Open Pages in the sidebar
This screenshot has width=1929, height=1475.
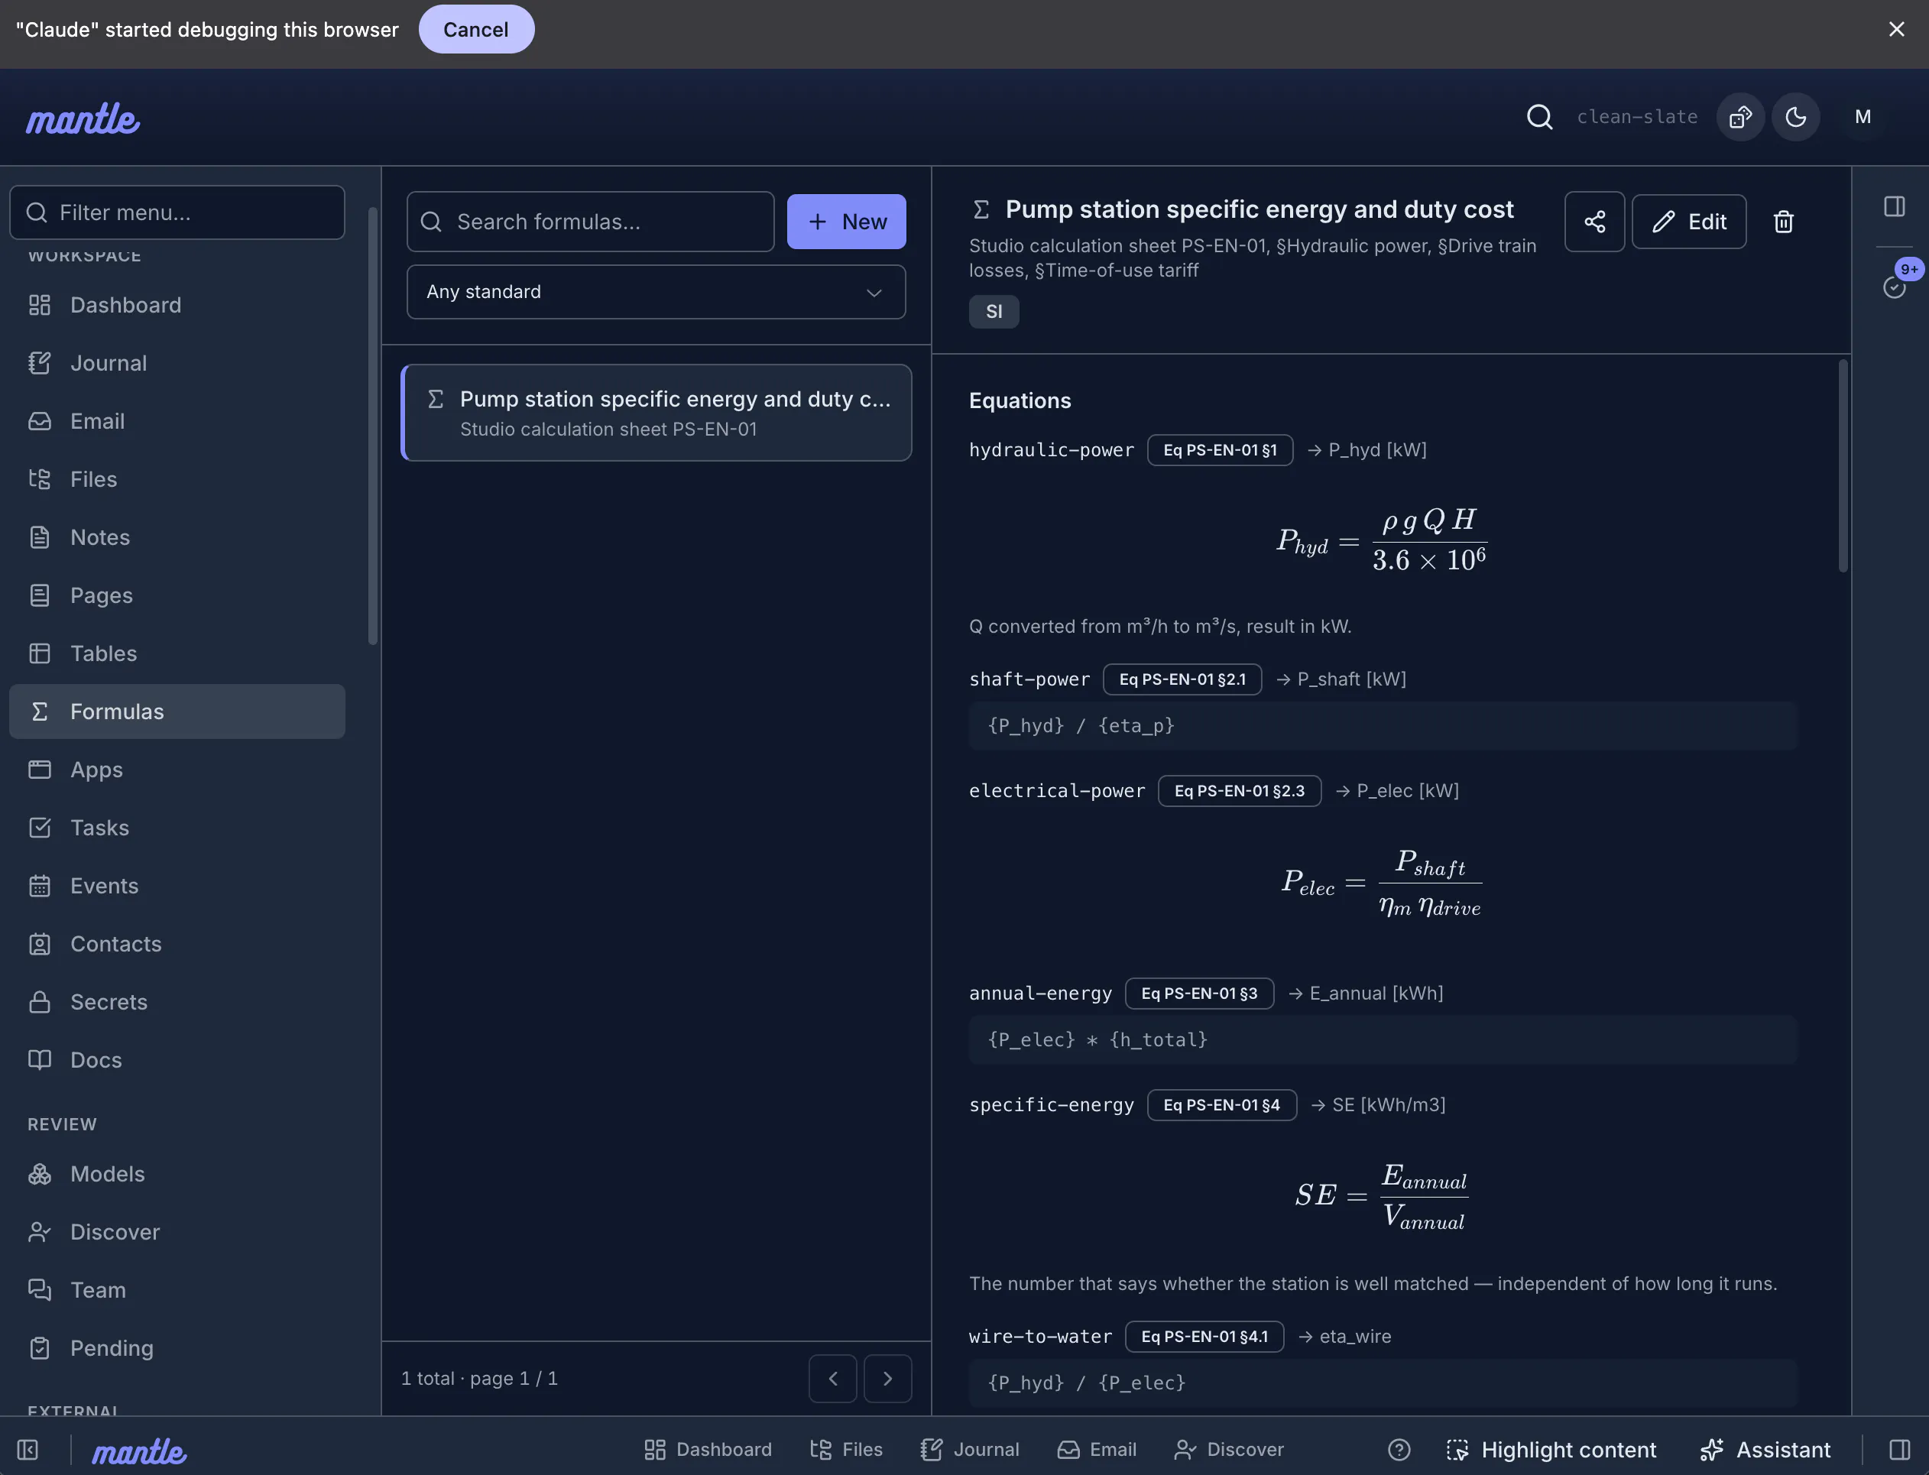click(177, 595)
